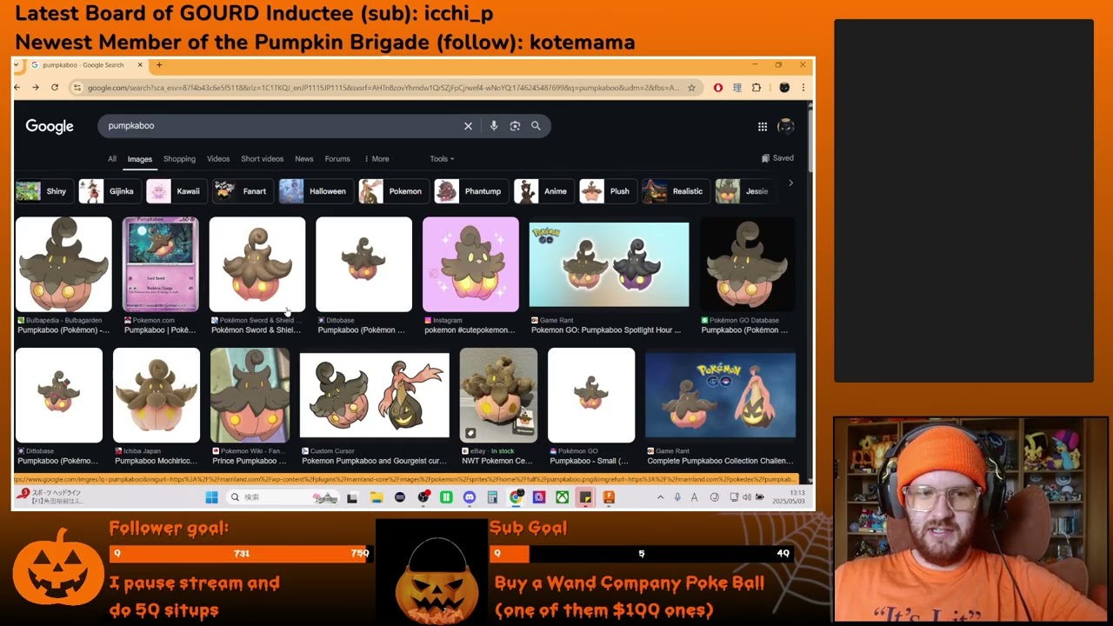The height and width of the screenshot is (626, 1113).
Task: Open Custom Cursor Pumpkaboo and Gourgeist image
Action: (x=375, y=396)
